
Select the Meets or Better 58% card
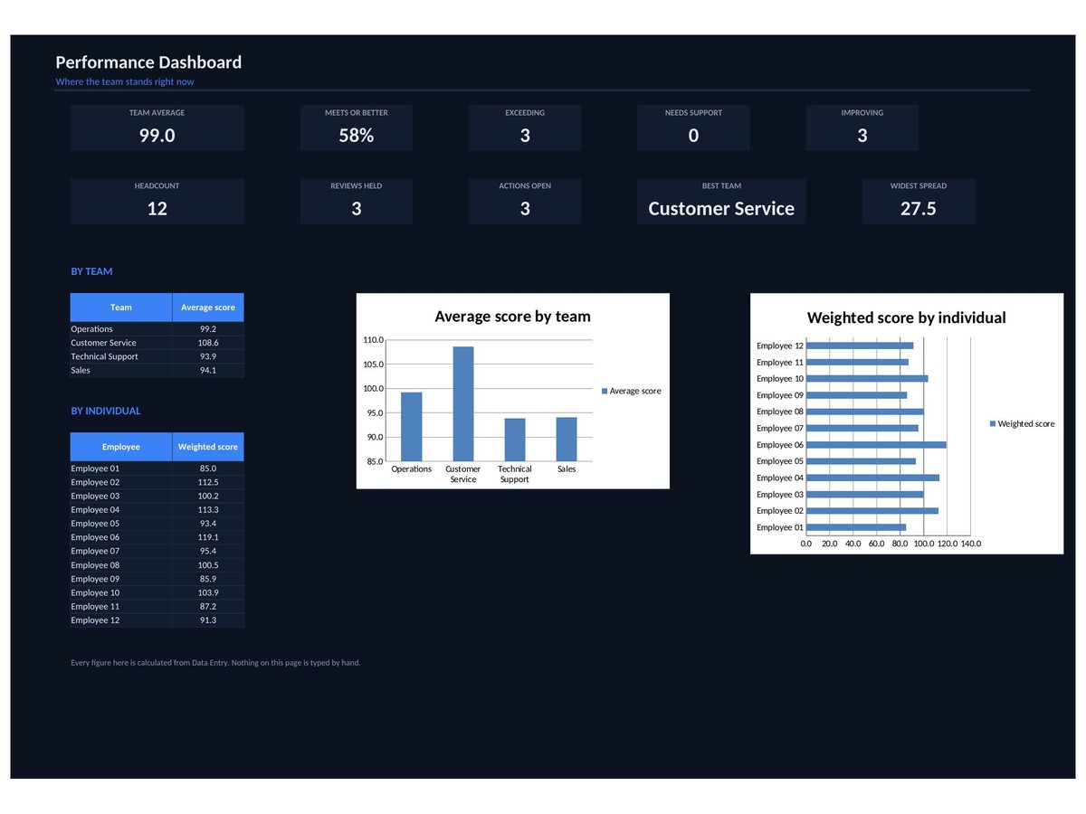[357, 128]
